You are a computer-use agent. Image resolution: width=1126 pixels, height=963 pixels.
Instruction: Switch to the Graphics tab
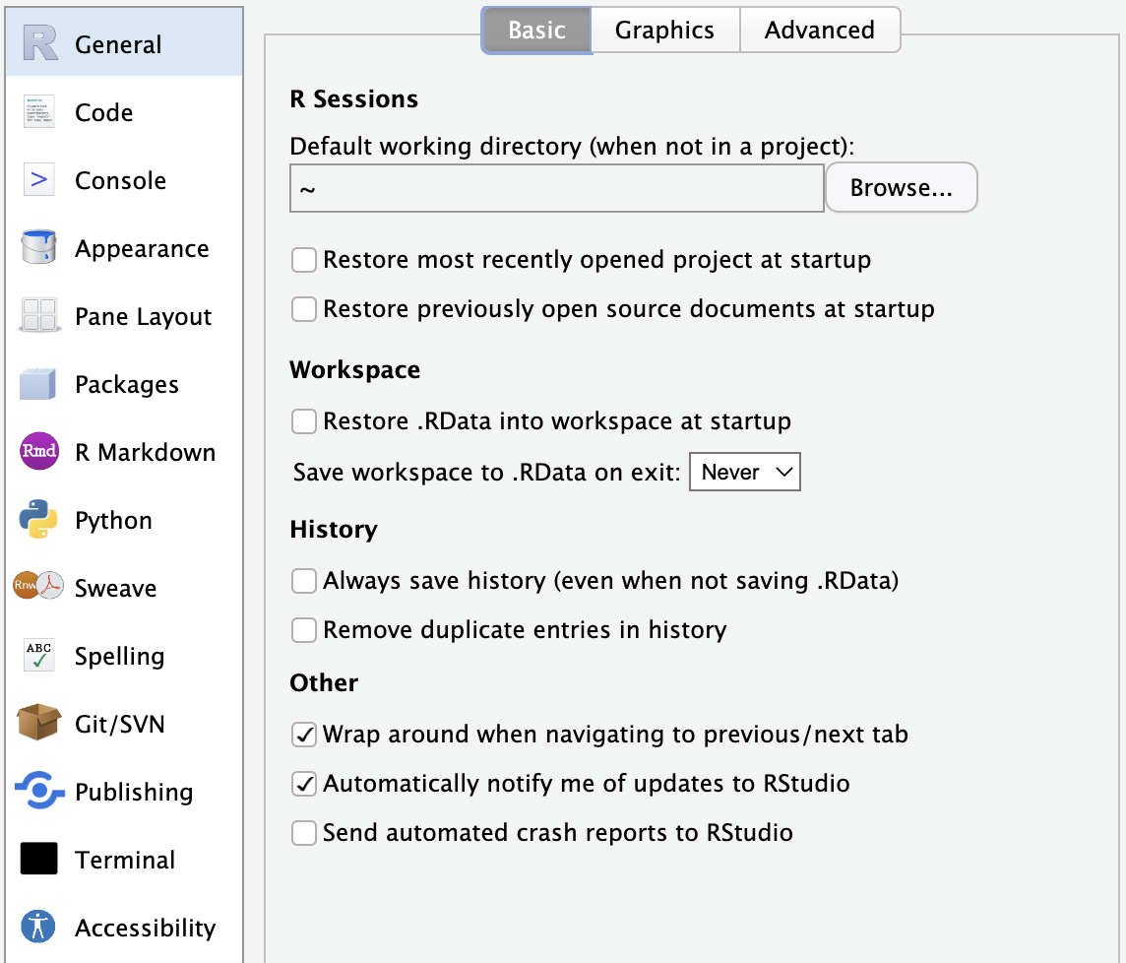pos(665,31)
